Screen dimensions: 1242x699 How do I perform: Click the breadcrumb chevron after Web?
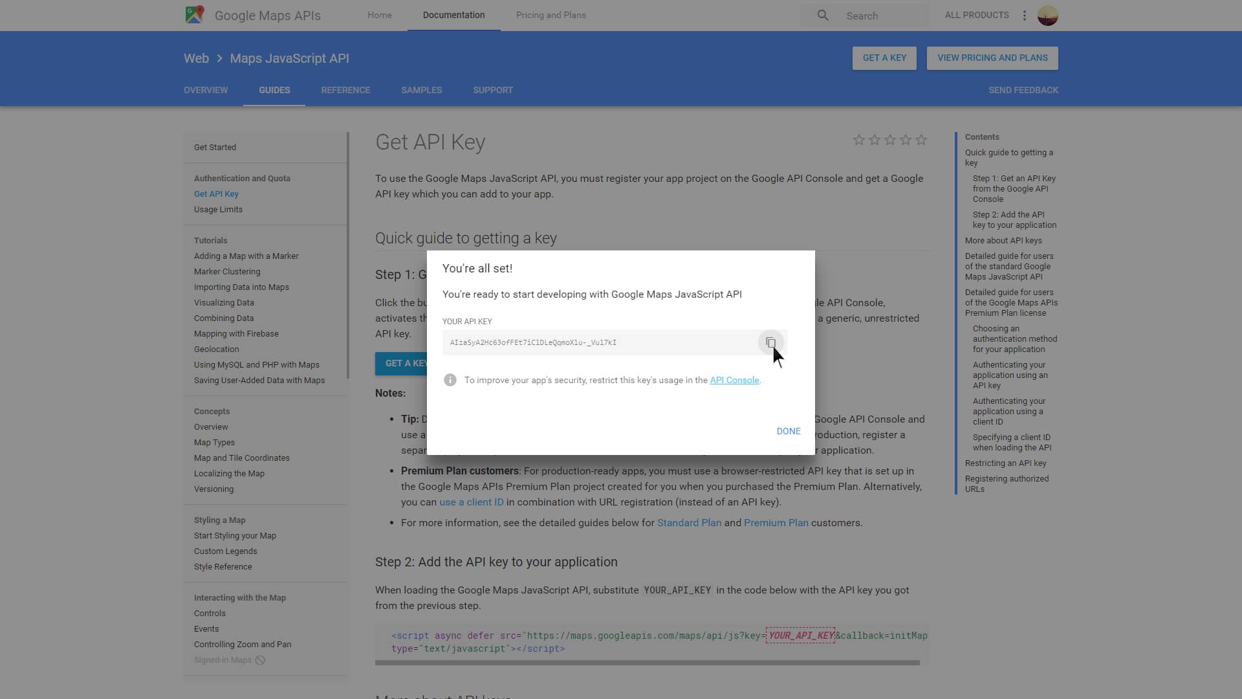tap(219, 58)
